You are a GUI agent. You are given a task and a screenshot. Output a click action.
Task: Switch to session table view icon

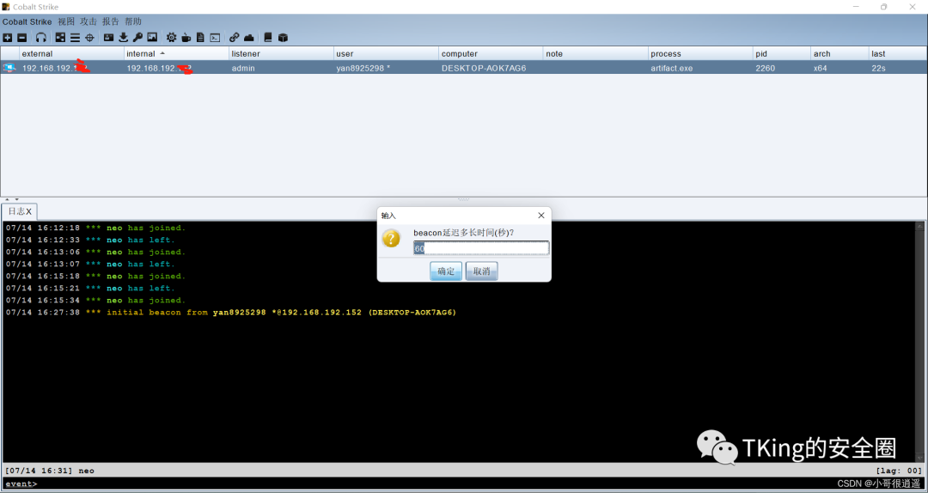pyautogui.click(x=75, y=37)
